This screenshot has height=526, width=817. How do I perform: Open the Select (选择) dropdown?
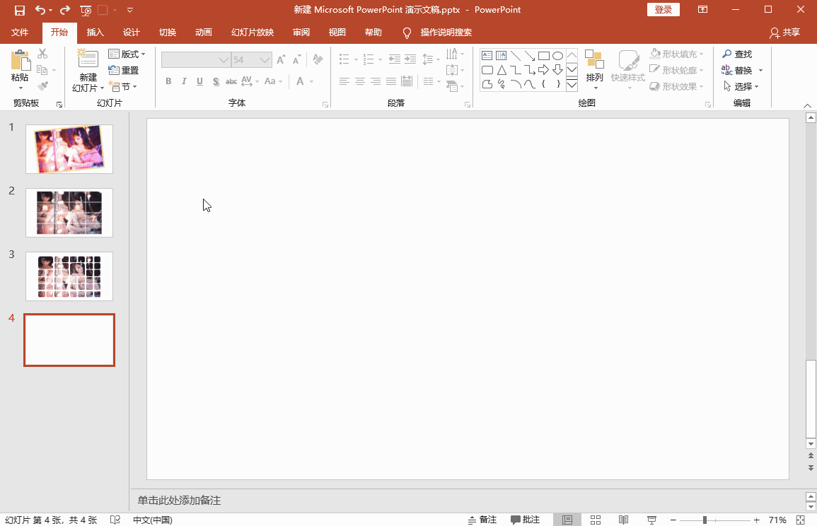tap(741, 86)
